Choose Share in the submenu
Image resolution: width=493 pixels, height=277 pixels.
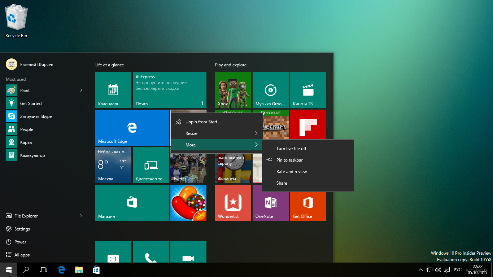coord(308,183)
